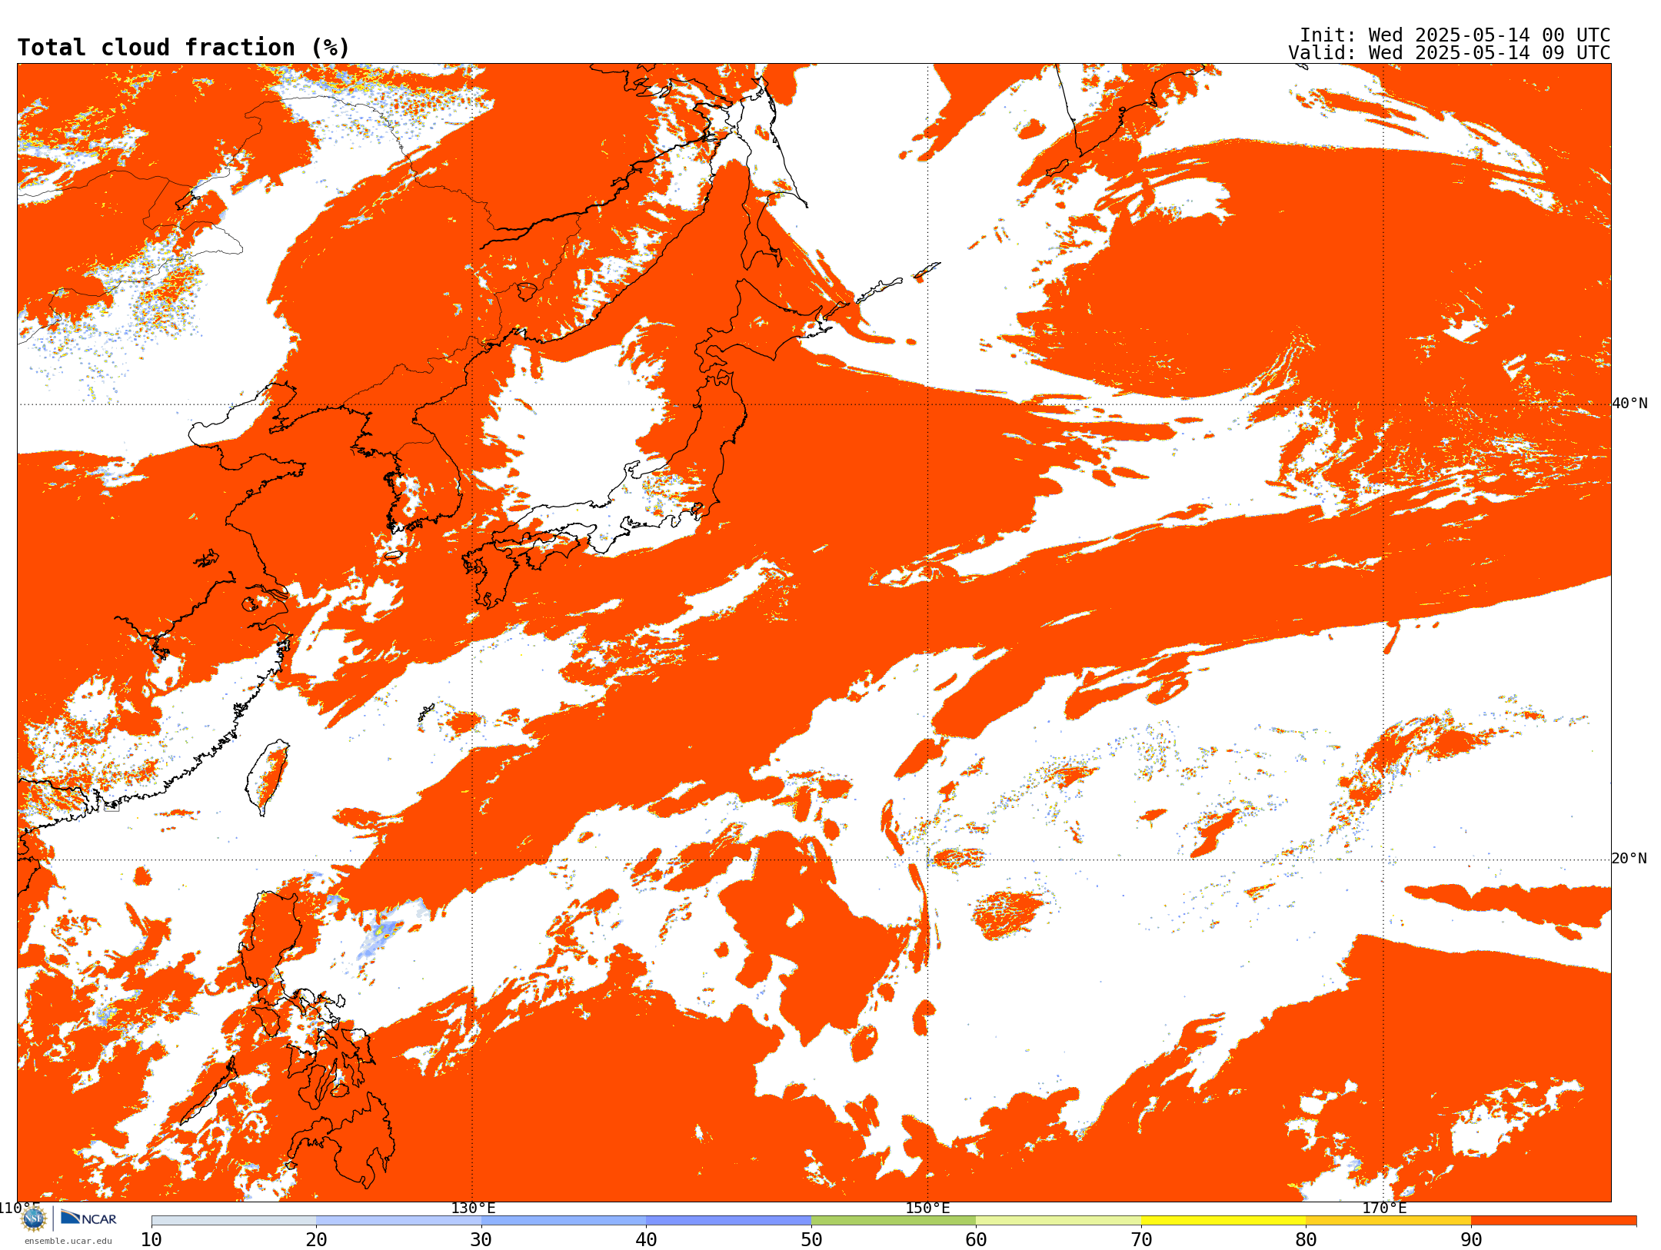Screen dimensions: 1661x1250
Task: Click the colorbar tick label 80
Action: pyautogui.click(x=1306, y=1240)
